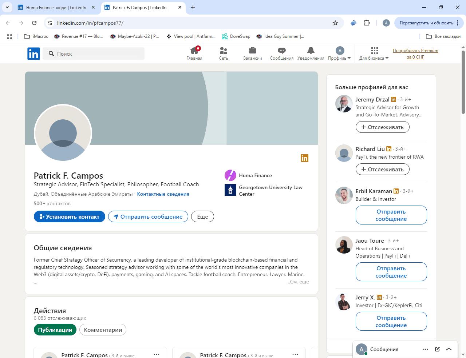
Task: Open Jeremy Drzal's profile photo
Action: pyautogui.click(x=344, y=104)
